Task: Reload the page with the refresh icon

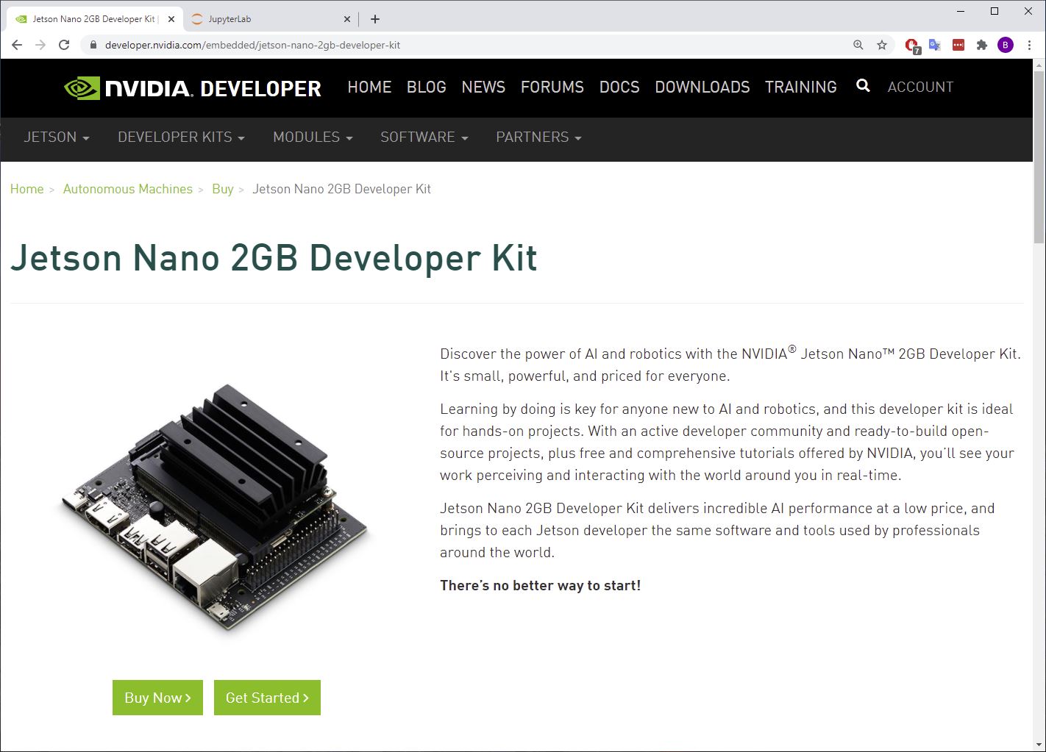Action: (x=64, y=45)
